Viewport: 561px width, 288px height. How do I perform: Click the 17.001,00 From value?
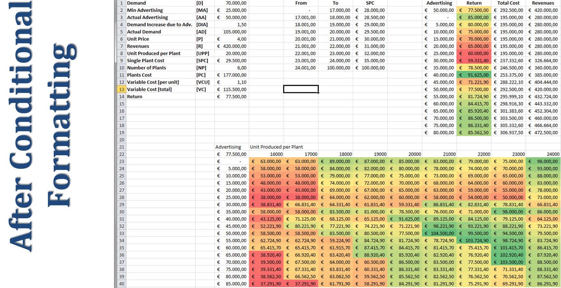tap(301, 17)
